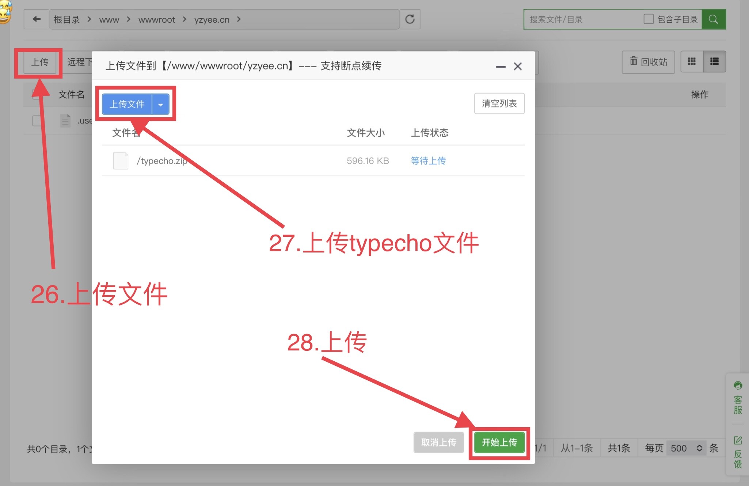Viewport: 749px width, 486px height.
Task: Click the 上传状态 column header
Action: [x=430, y=133]
